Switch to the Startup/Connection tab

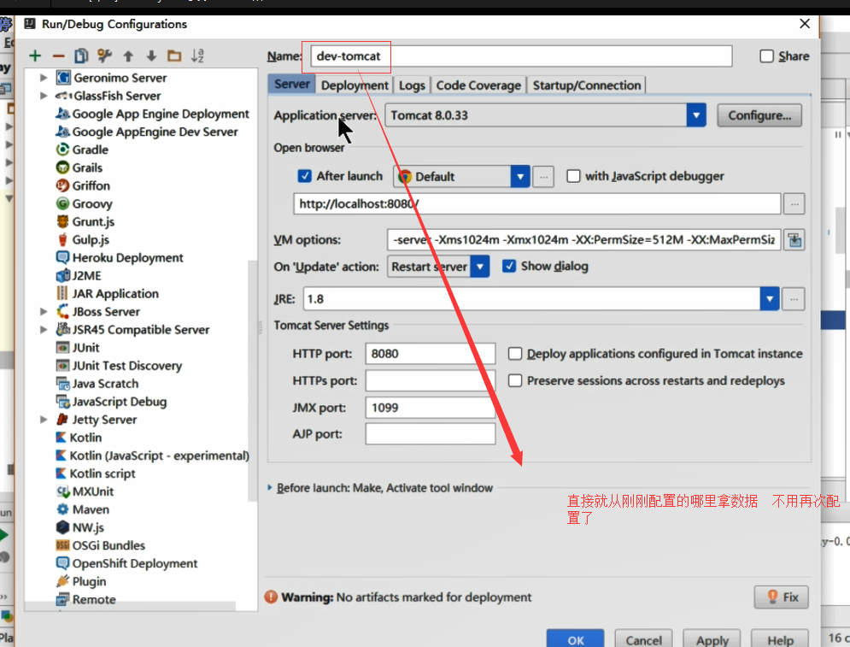pyautogui.click(x=587, y=85)
